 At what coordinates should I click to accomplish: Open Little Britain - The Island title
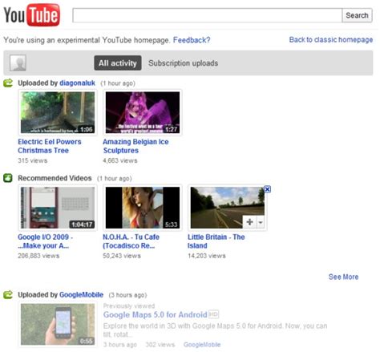[x=216, y=241]
